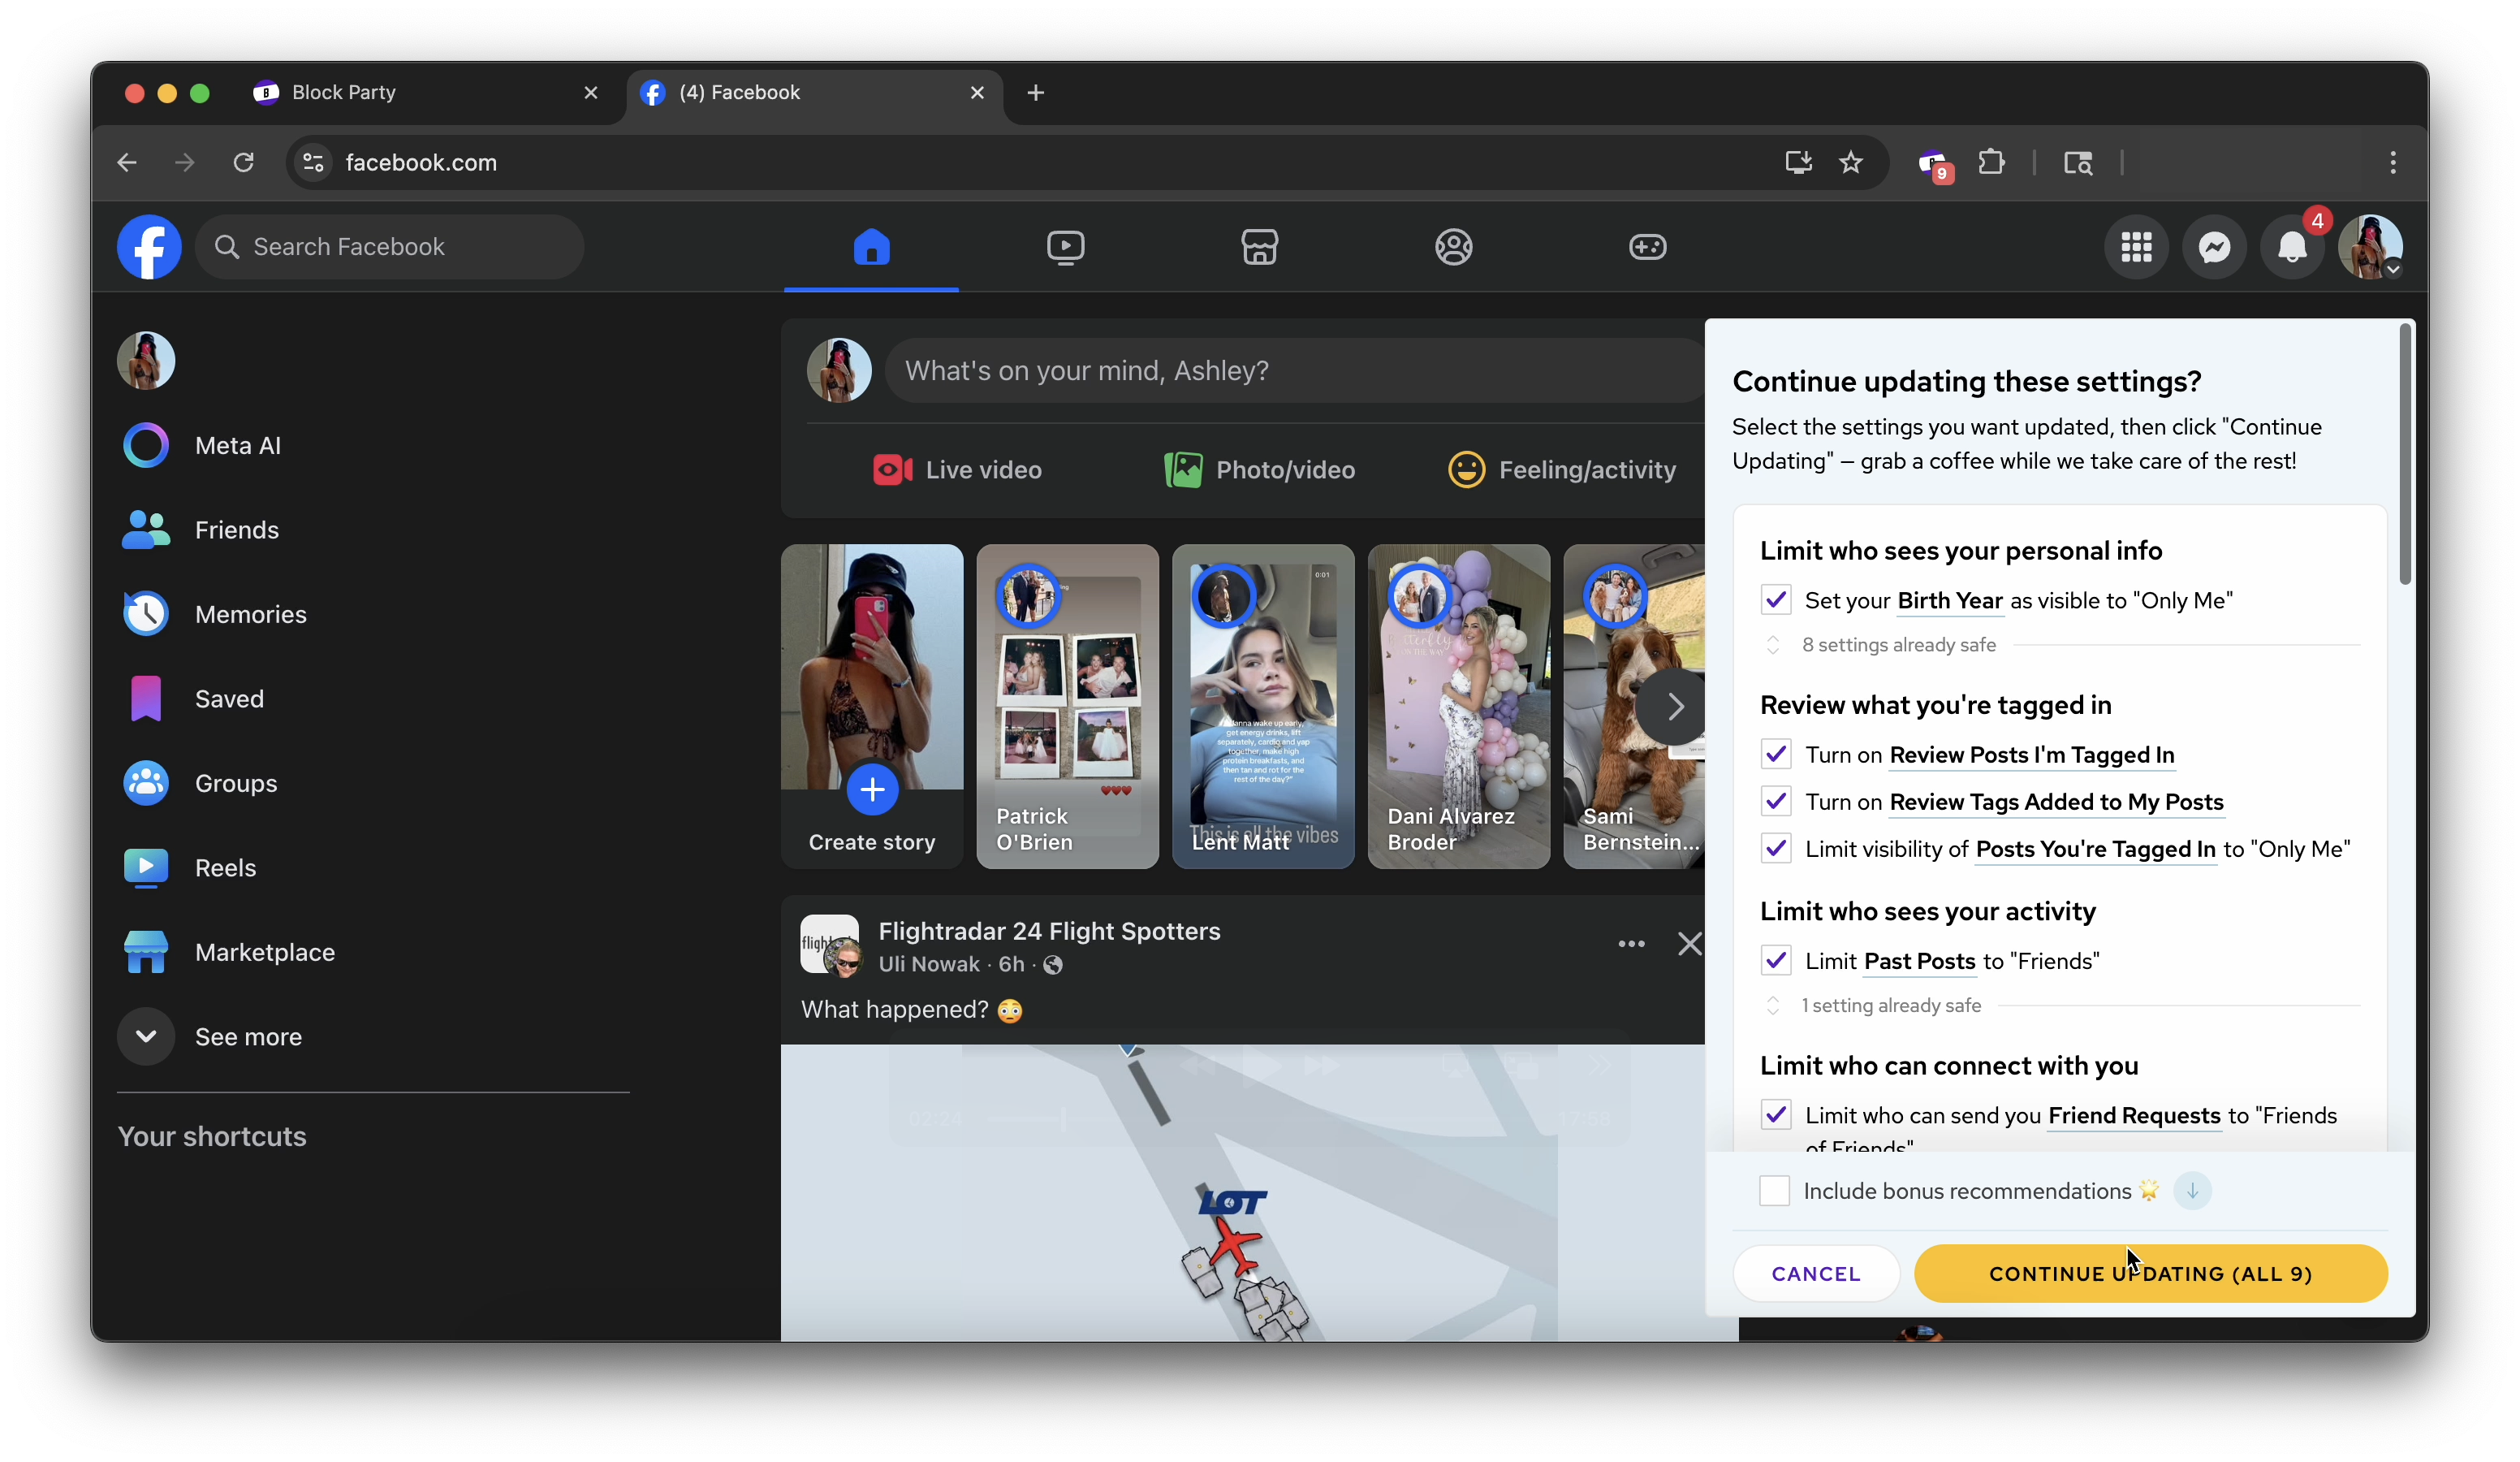Click the "What's on your mind, Ashley?" box
This screenshot has width=2520, height=1462.
(1295, 370)
